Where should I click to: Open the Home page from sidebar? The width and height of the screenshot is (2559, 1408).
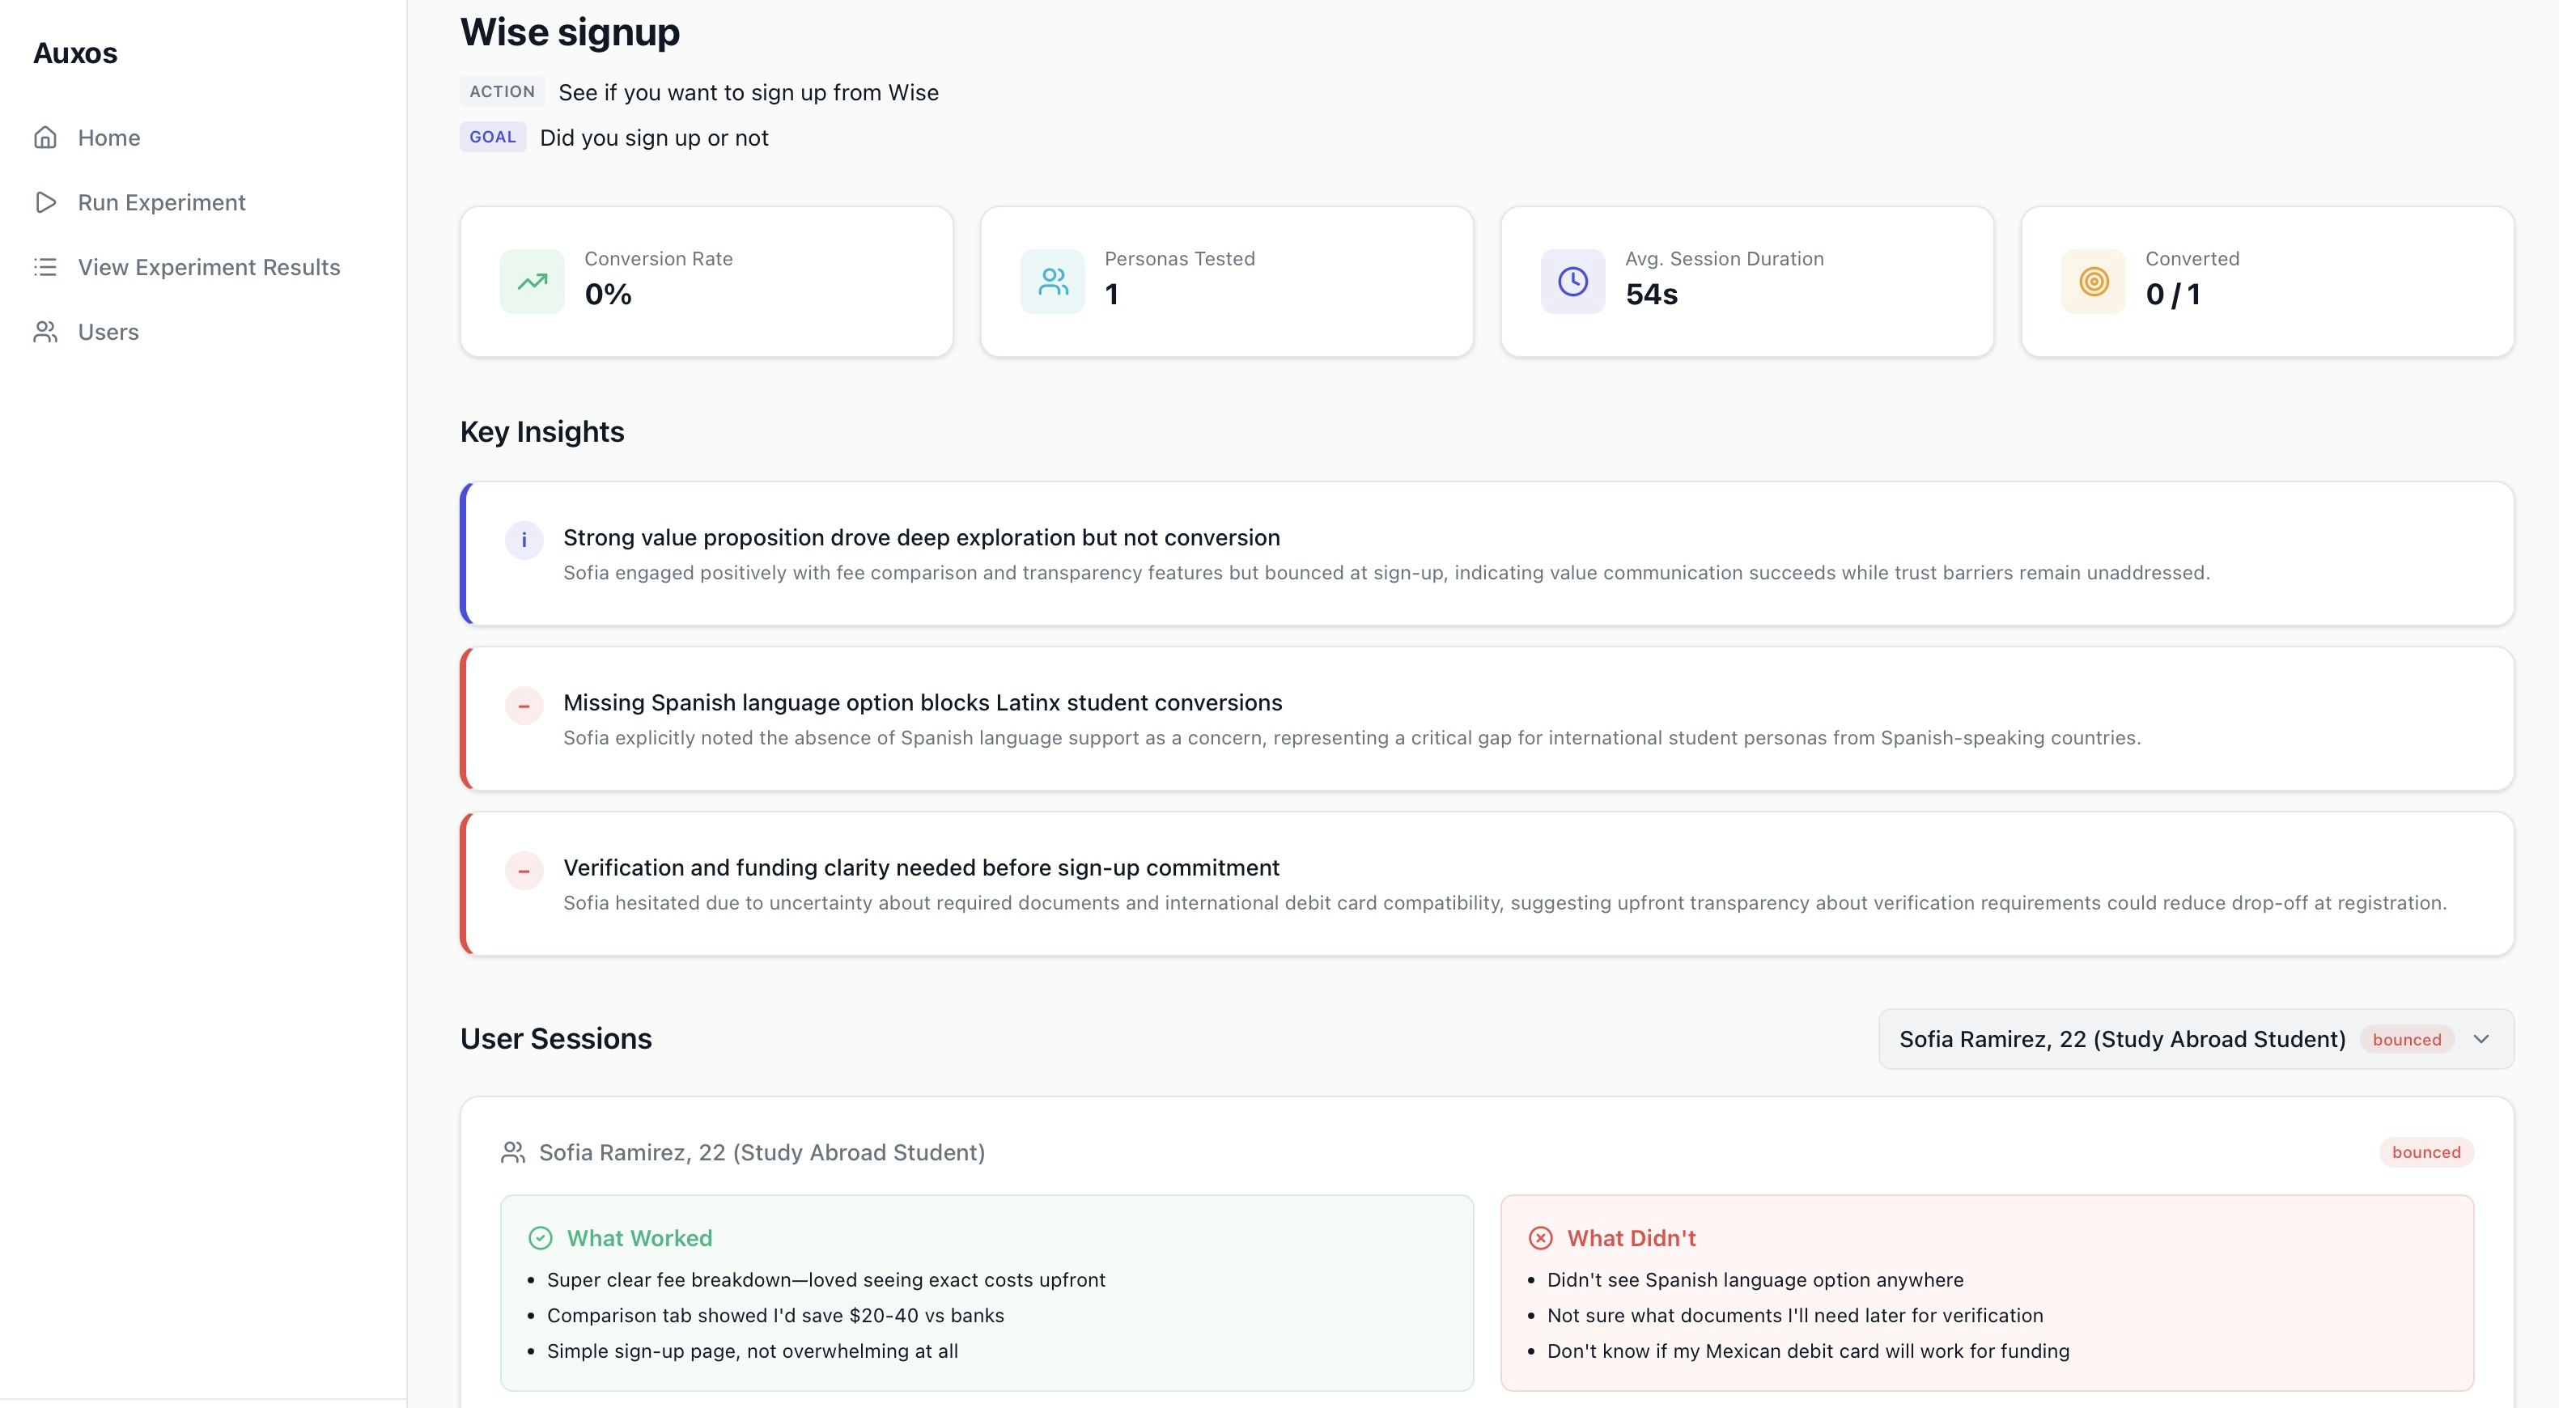pos(108,137)
